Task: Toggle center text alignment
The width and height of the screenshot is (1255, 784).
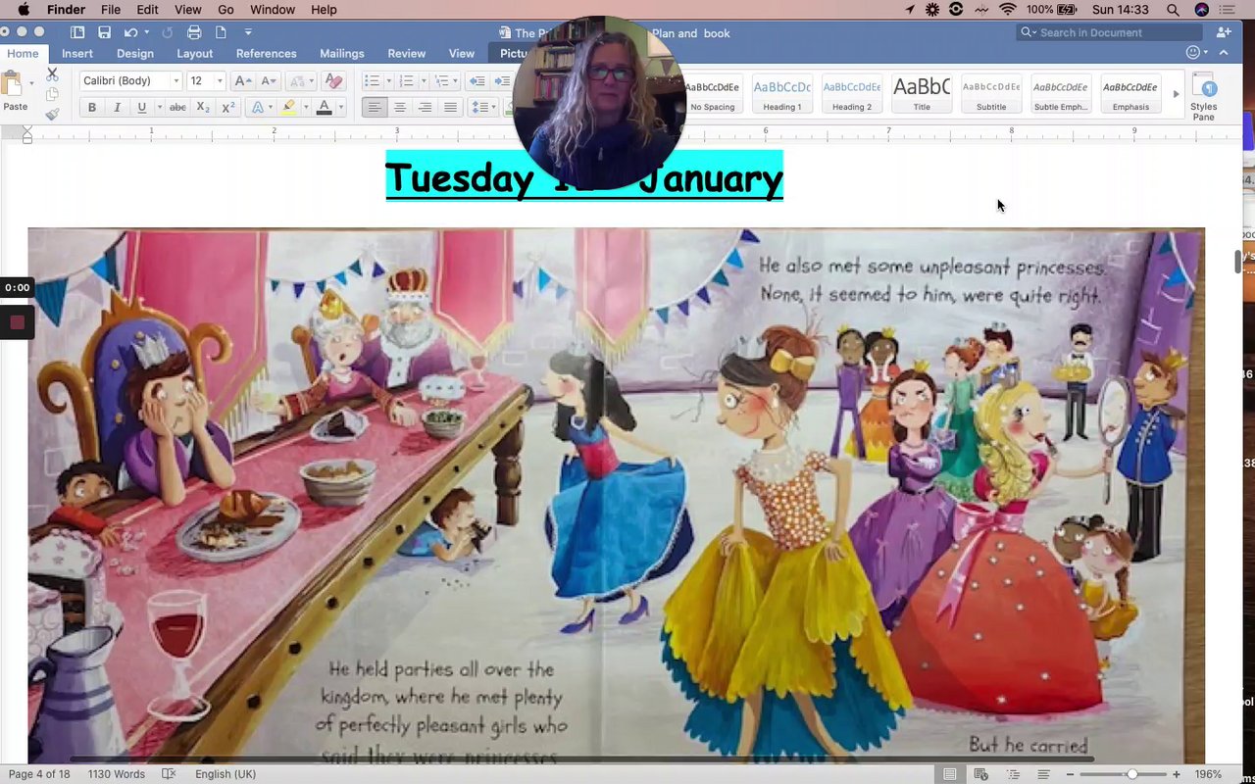Action: click(400, 108)
